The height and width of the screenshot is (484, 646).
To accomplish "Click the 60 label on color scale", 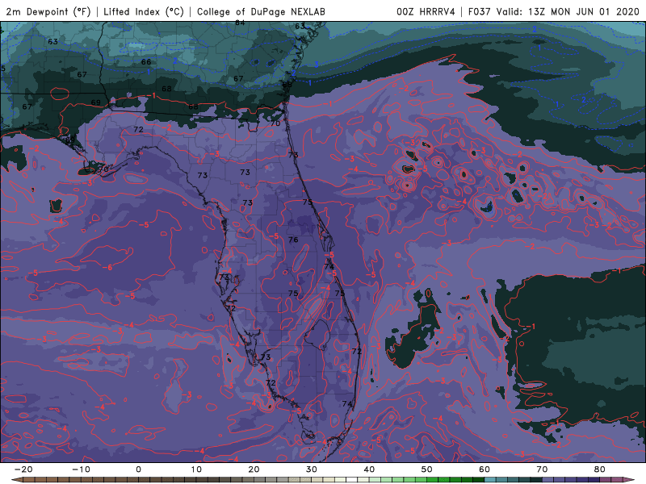I will 484,469.
